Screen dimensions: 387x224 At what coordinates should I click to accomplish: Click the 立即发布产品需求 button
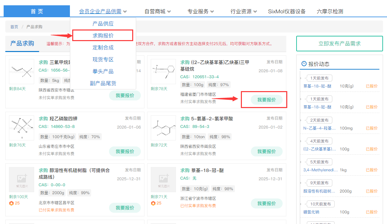coord(339,43)
